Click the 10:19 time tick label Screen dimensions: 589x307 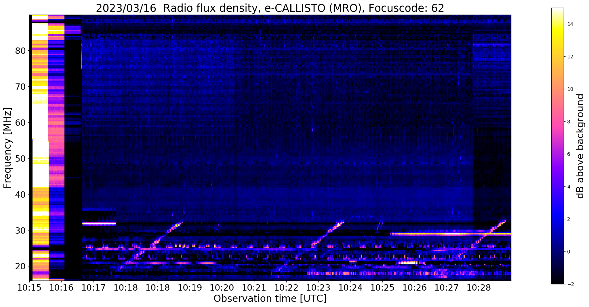[x=190, y=288]
